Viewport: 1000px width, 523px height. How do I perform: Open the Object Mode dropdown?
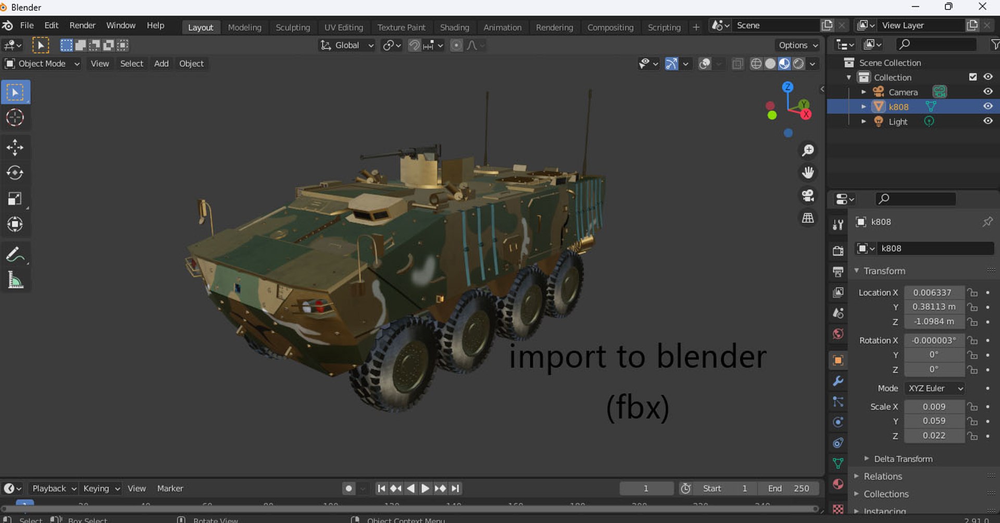(x=42, y=63)
